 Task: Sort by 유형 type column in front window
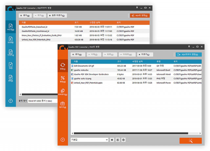coord(158,61)
